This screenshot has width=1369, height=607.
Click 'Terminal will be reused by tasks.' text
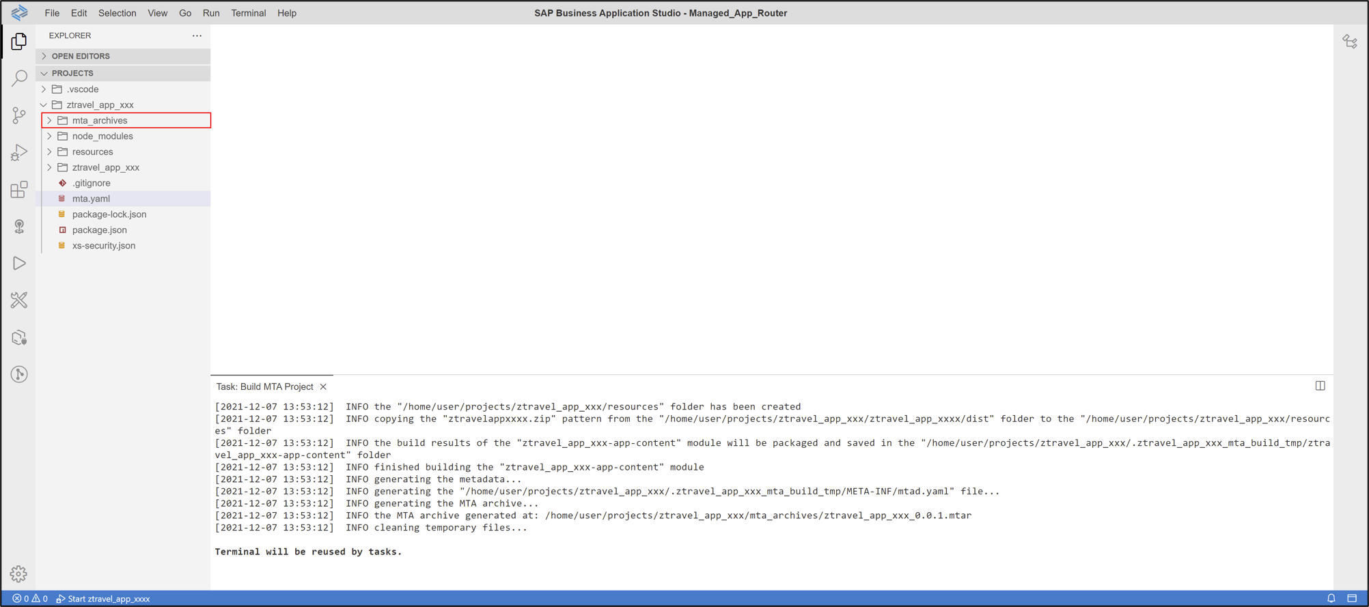click(308, 552)
